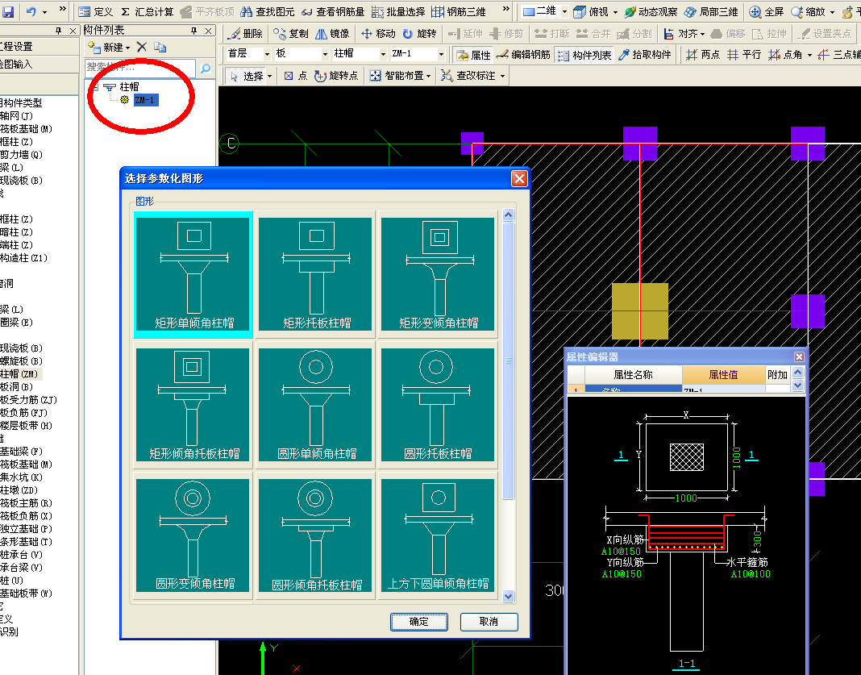The width and height of the screenshot is (861, 675).
Task: Open 属性 properties panel button
Action: (473, 54)
